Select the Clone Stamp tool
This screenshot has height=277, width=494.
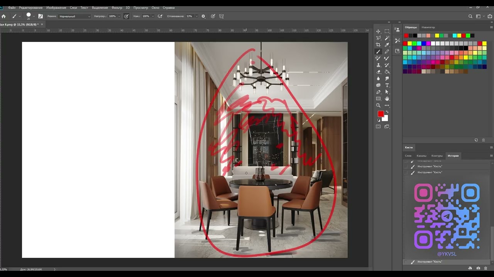pos(378,65)
